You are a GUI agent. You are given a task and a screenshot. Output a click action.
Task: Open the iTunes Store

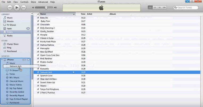pyautogui.click(x=13, y=44)
